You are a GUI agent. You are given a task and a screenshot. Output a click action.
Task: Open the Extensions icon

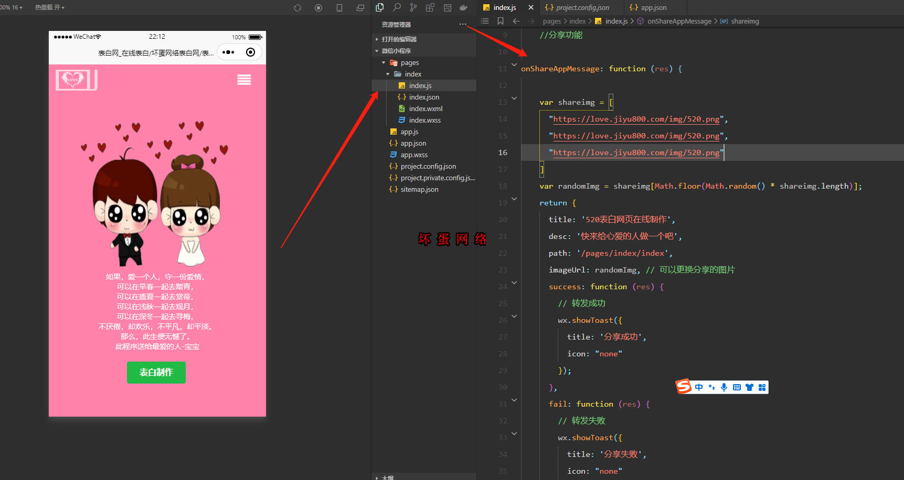tap(430, 7)
